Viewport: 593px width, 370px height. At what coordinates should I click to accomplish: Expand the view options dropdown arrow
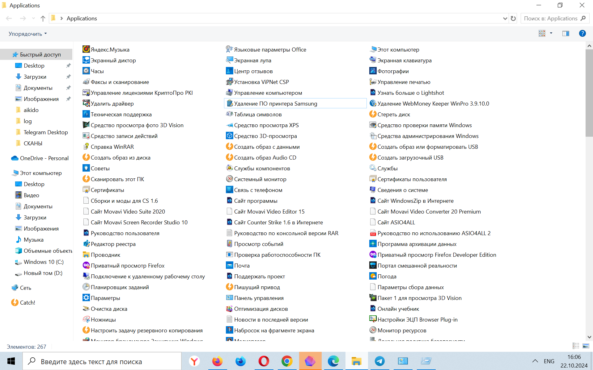[551, 33]
